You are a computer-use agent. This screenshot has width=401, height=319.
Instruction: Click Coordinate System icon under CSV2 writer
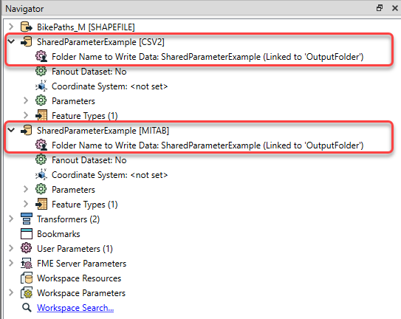click(41, 86)
